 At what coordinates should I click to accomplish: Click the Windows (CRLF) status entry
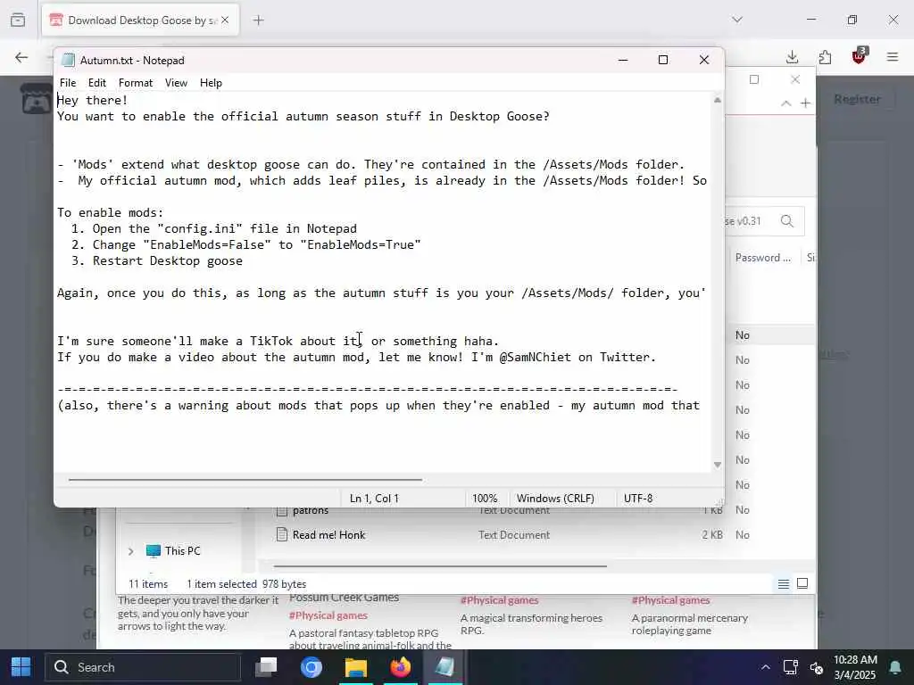coord(555,498)
